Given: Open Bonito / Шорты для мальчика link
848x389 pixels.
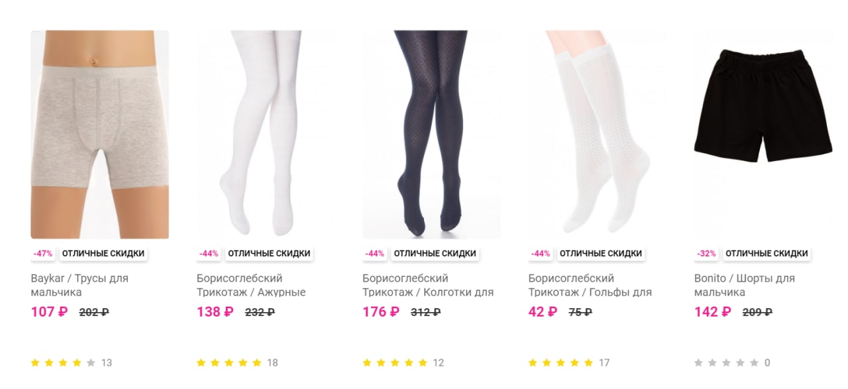Looking at the screenshot, I should [745, 285].
